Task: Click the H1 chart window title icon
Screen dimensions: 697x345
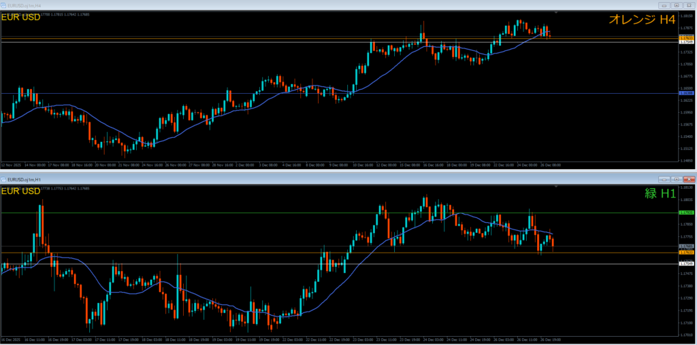Action: coord(4,179)
